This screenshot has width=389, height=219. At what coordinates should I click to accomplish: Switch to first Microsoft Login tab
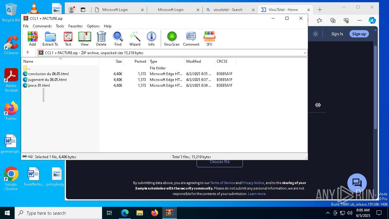119,10
